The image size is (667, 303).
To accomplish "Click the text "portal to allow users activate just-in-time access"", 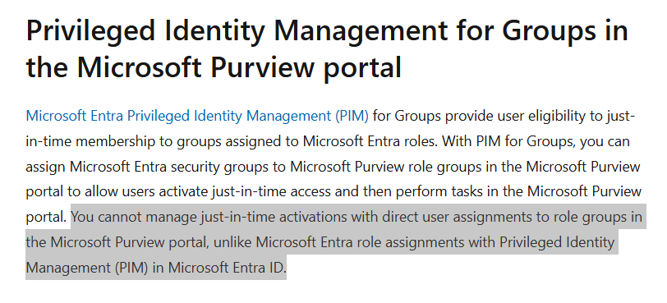I will click(178, 191).
